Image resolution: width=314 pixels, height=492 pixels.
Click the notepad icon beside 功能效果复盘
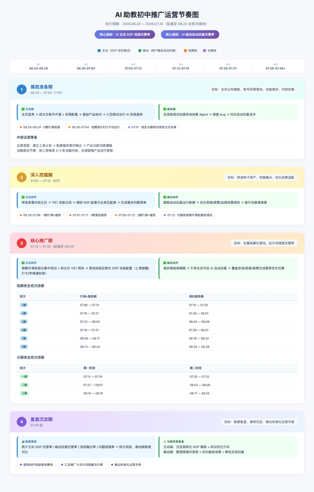tap(165, 442)
